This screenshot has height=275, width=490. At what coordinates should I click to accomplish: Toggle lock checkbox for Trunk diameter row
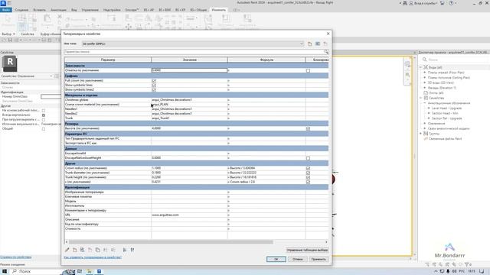point(308,173)
